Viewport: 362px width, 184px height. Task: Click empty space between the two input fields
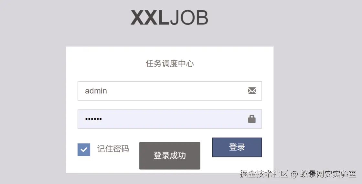pyautogui.click(x=170, y=105)
